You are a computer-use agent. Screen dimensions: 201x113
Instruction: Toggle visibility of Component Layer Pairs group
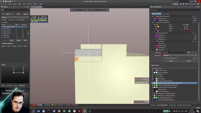[x=153, y=22]
